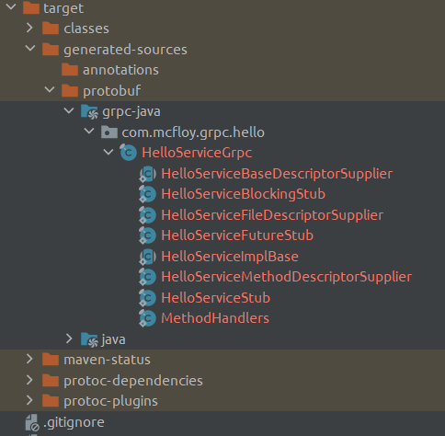Collapse the generated-sources folder
Viewport: 445px width, 436px height.
click(x=30, y=49)
